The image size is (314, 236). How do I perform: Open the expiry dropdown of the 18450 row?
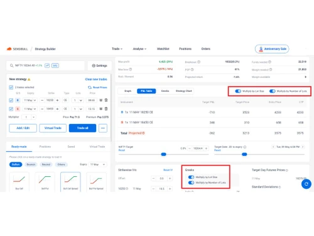(x=30, y=109)
